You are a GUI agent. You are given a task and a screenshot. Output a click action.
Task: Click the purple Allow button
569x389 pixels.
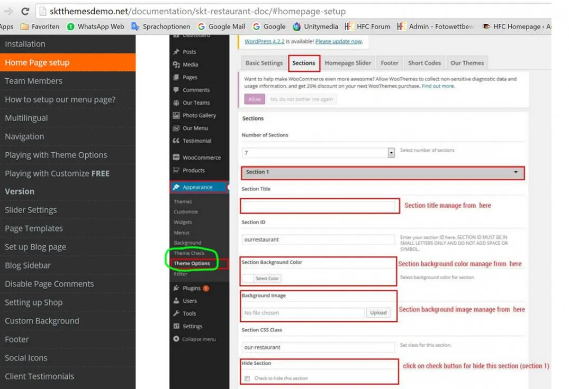point(255,99)
